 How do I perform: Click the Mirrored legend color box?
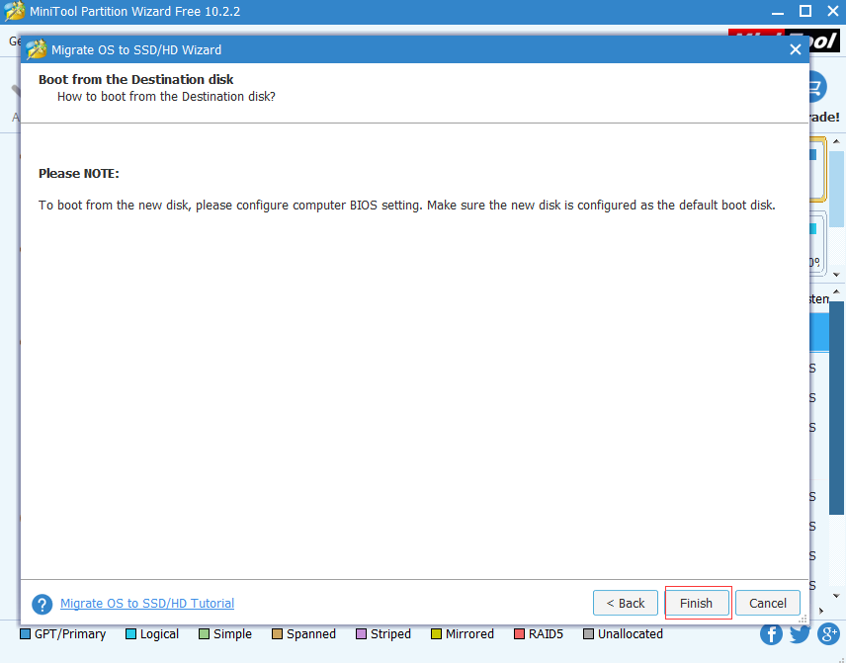pos(436,634)
